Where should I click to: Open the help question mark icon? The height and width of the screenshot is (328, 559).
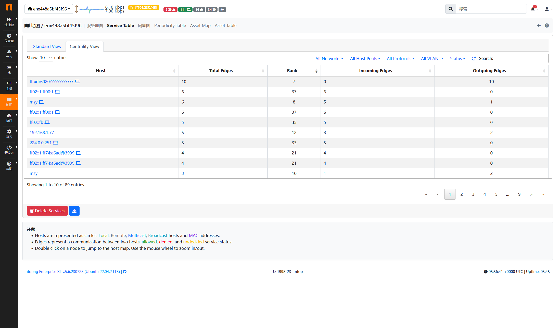tap(547, 25)
